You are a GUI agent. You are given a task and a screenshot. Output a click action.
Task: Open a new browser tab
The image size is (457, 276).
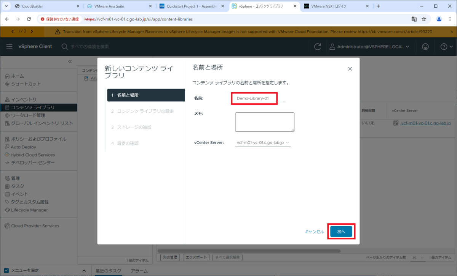tap(378, 6)
